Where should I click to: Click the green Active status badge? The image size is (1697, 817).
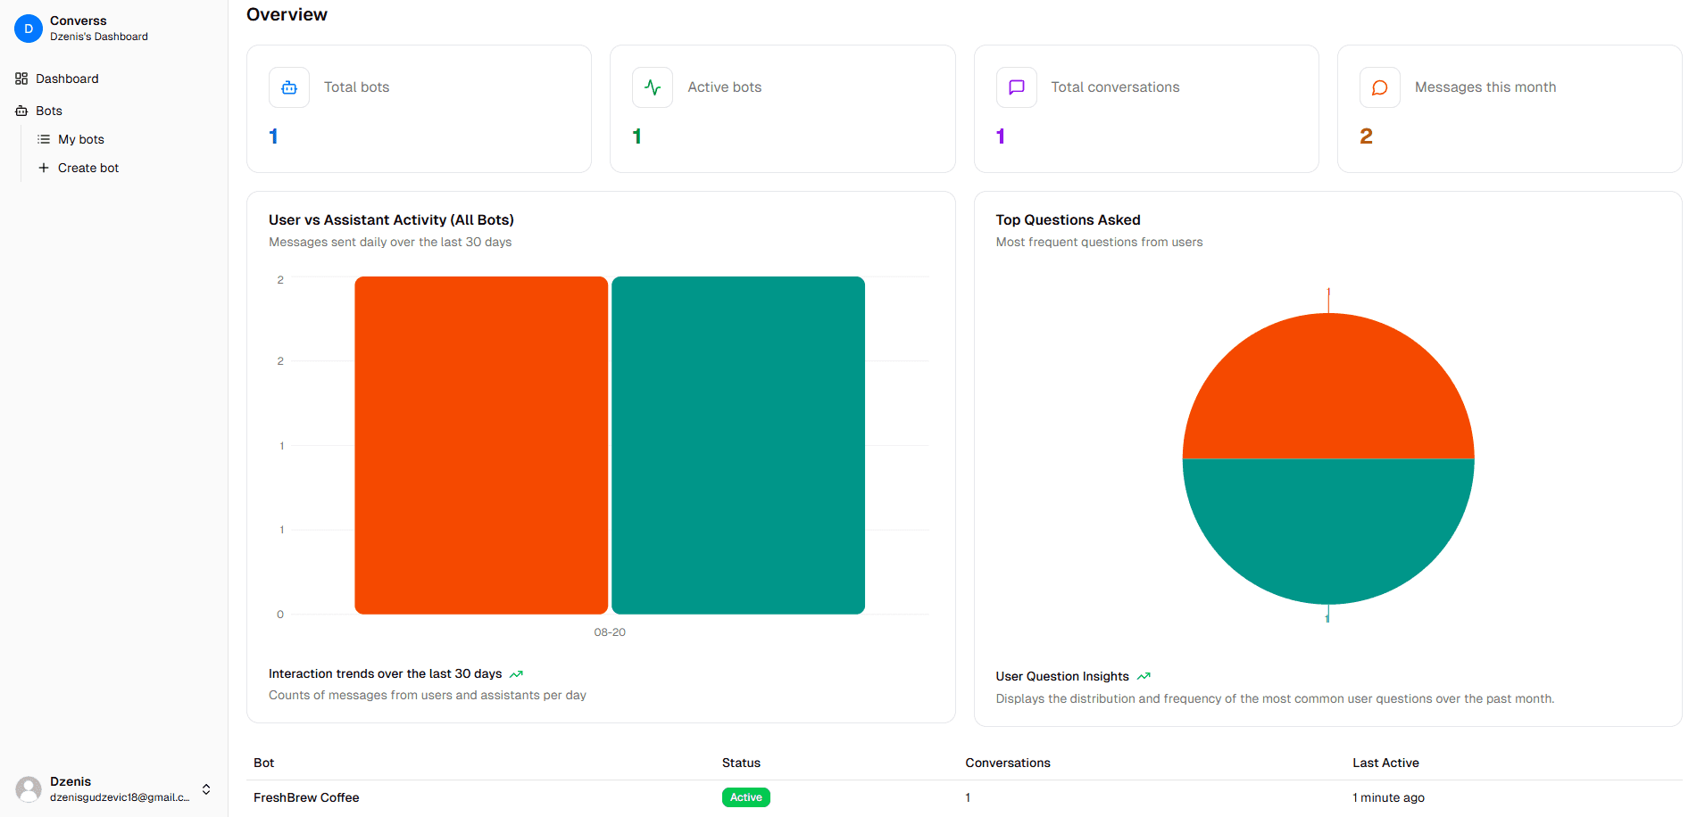[745, 797]
